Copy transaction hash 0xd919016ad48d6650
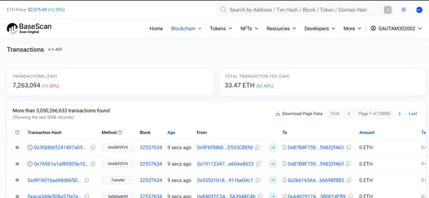This screenshot has width=429, height=198. pyautogui.click(x=87, y=180)
